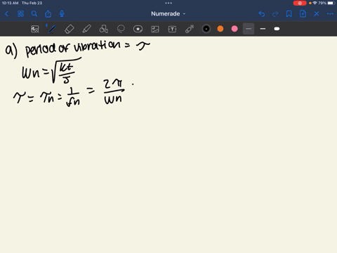The width and height of the screenshot is (337, 253).
Task: Open the more options menu
Action: click(330, 14)
